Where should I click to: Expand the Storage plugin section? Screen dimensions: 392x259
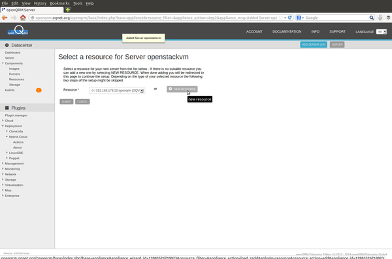(3, 179)
